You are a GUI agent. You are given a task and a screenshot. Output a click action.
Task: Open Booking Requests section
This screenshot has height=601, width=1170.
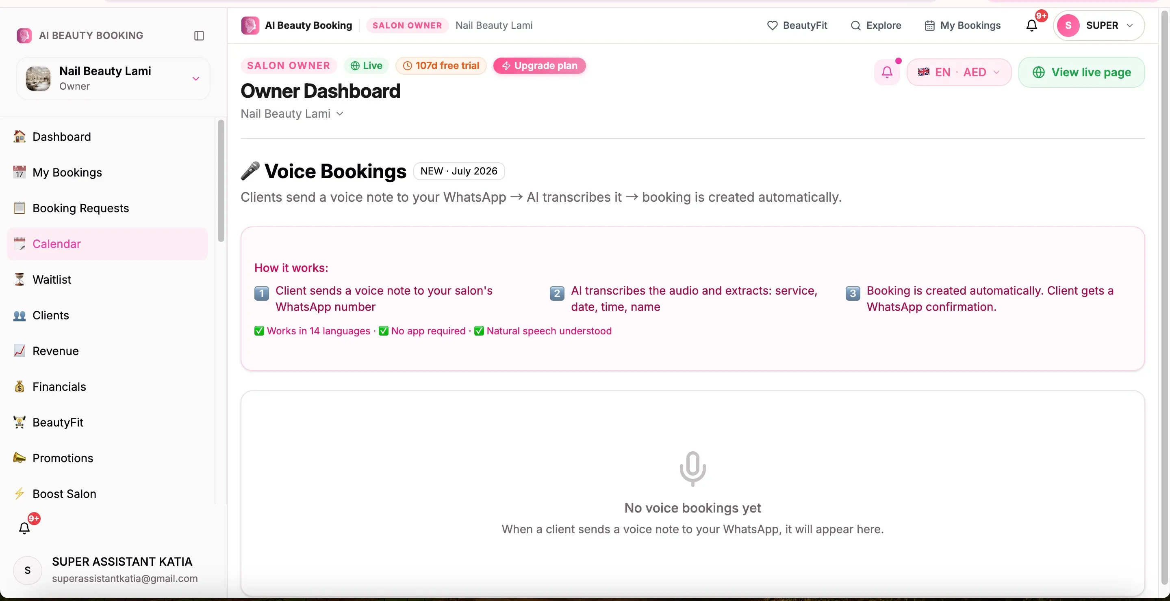tap(107, 208)
